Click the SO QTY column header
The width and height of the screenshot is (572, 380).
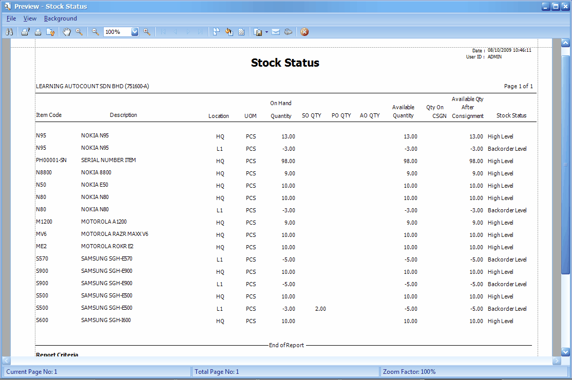coord(312,116)
